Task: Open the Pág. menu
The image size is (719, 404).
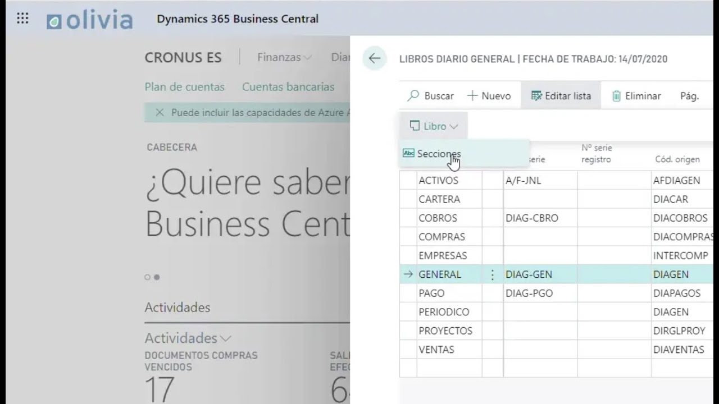Action: tap(689, 96)
